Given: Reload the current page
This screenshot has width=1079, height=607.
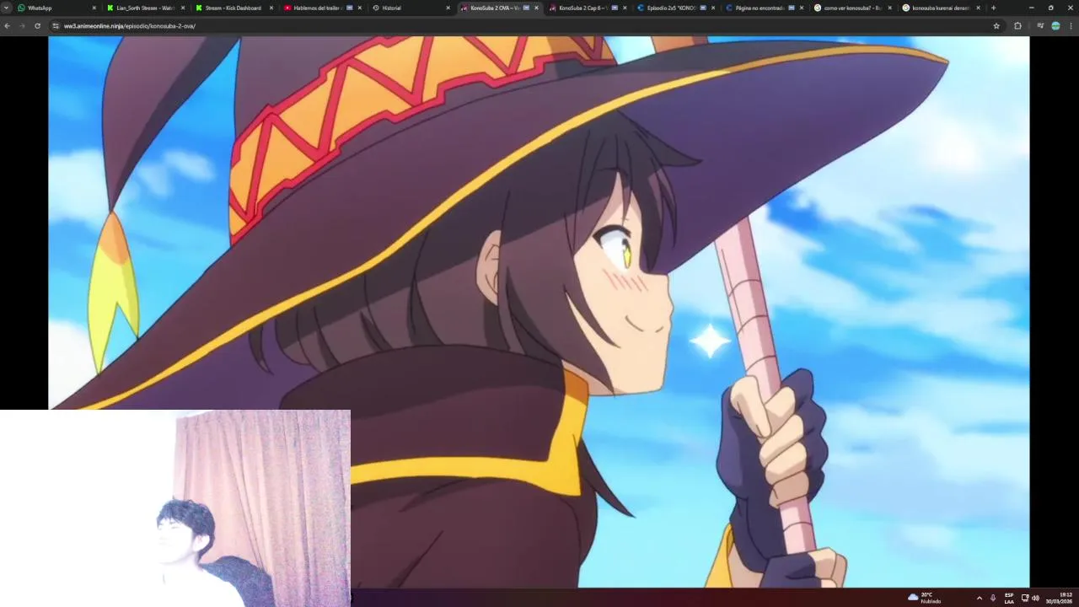Looking at the screenshot, I should [37, 26].
